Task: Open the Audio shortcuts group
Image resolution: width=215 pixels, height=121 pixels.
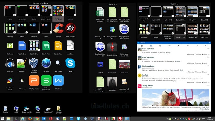Action: [x=10, y=11]
